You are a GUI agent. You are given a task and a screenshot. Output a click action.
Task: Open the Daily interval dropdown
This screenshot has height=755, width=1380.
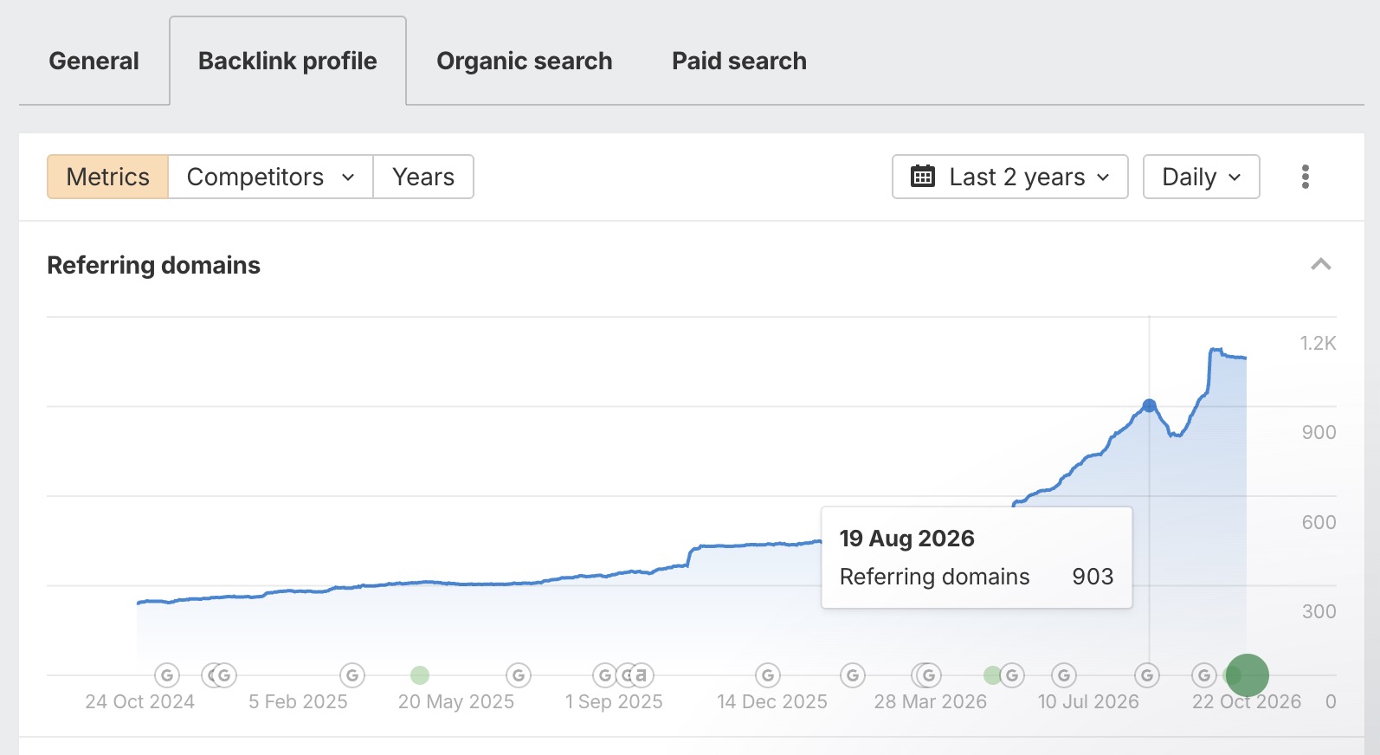1202,177
